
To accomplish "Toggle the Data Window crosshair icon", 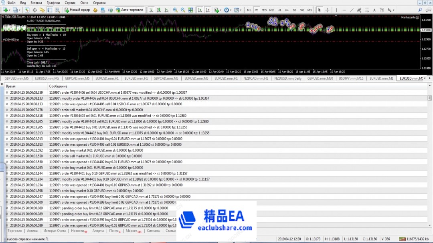I will 34,10.
